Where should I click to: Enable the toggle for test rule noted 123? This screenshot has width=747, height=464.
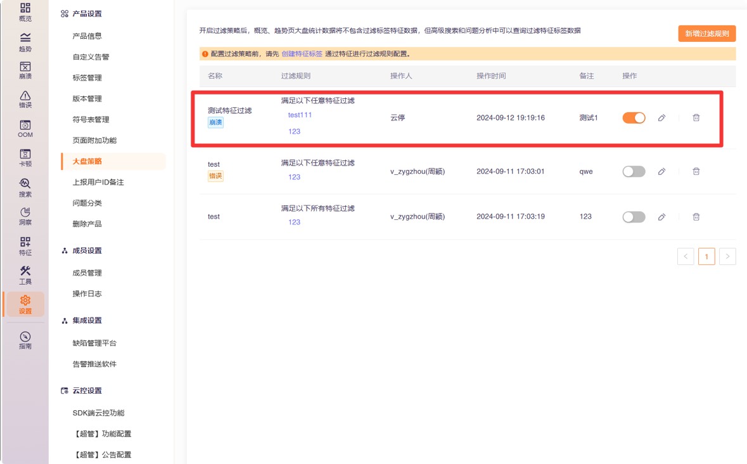pyautogui.click(x=634, y=217)
